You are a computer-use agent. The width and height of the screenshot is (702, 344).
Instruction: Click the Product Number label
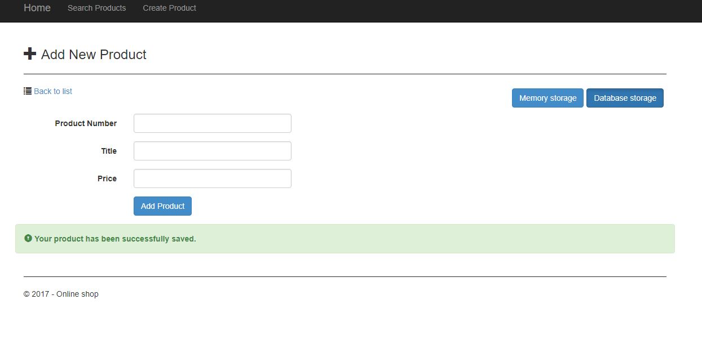(86, 123)
